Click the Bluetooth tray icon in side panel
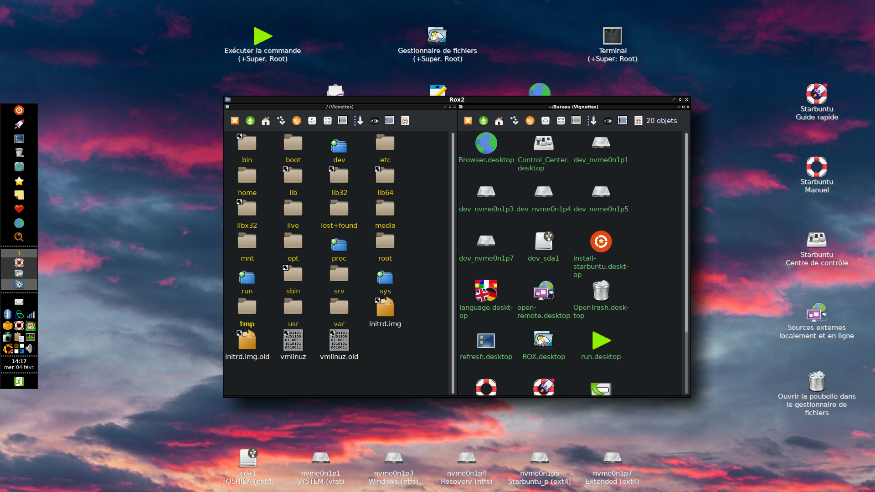875x492 pixels. (x=8, y=314)
